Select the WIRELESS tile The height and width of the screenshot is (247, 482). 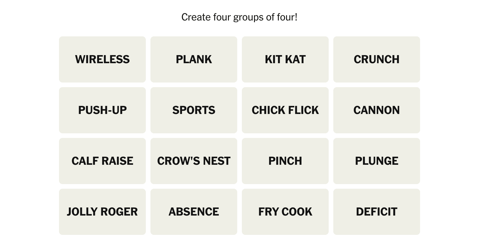pyautogui.click(x=102, y=59)
